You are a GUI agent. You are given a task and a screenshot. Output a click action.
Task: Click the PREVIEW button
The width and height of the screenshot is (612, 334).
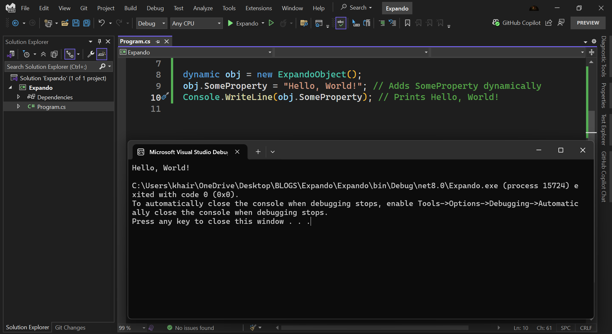tap(588, 23)
